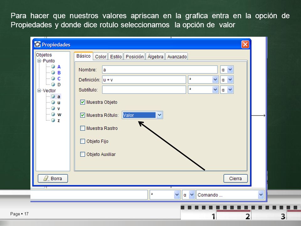
Task: Click the Borra button
Action: tap(53, 179)
